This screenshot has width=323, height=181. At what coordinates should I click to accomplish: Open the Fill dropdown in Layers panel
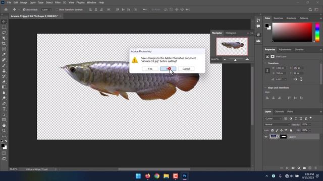309,130
